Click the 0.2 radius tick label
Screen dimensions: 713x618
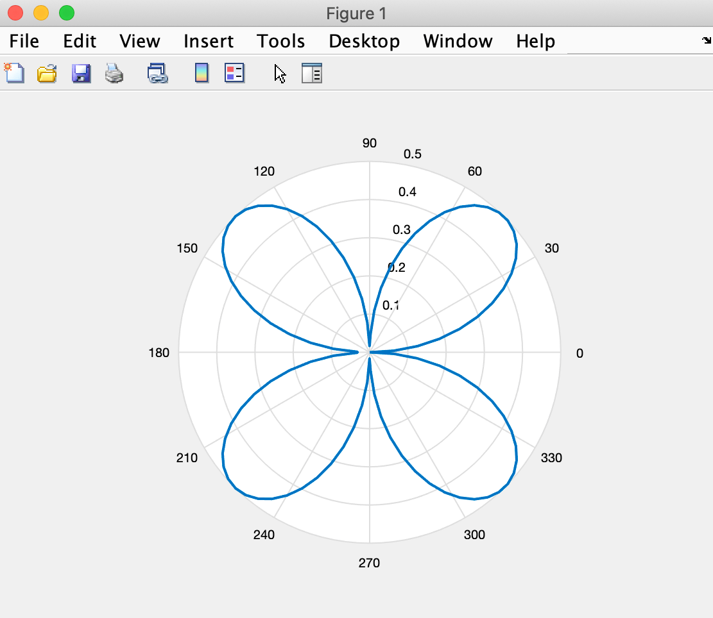click(x=396, y=267)
